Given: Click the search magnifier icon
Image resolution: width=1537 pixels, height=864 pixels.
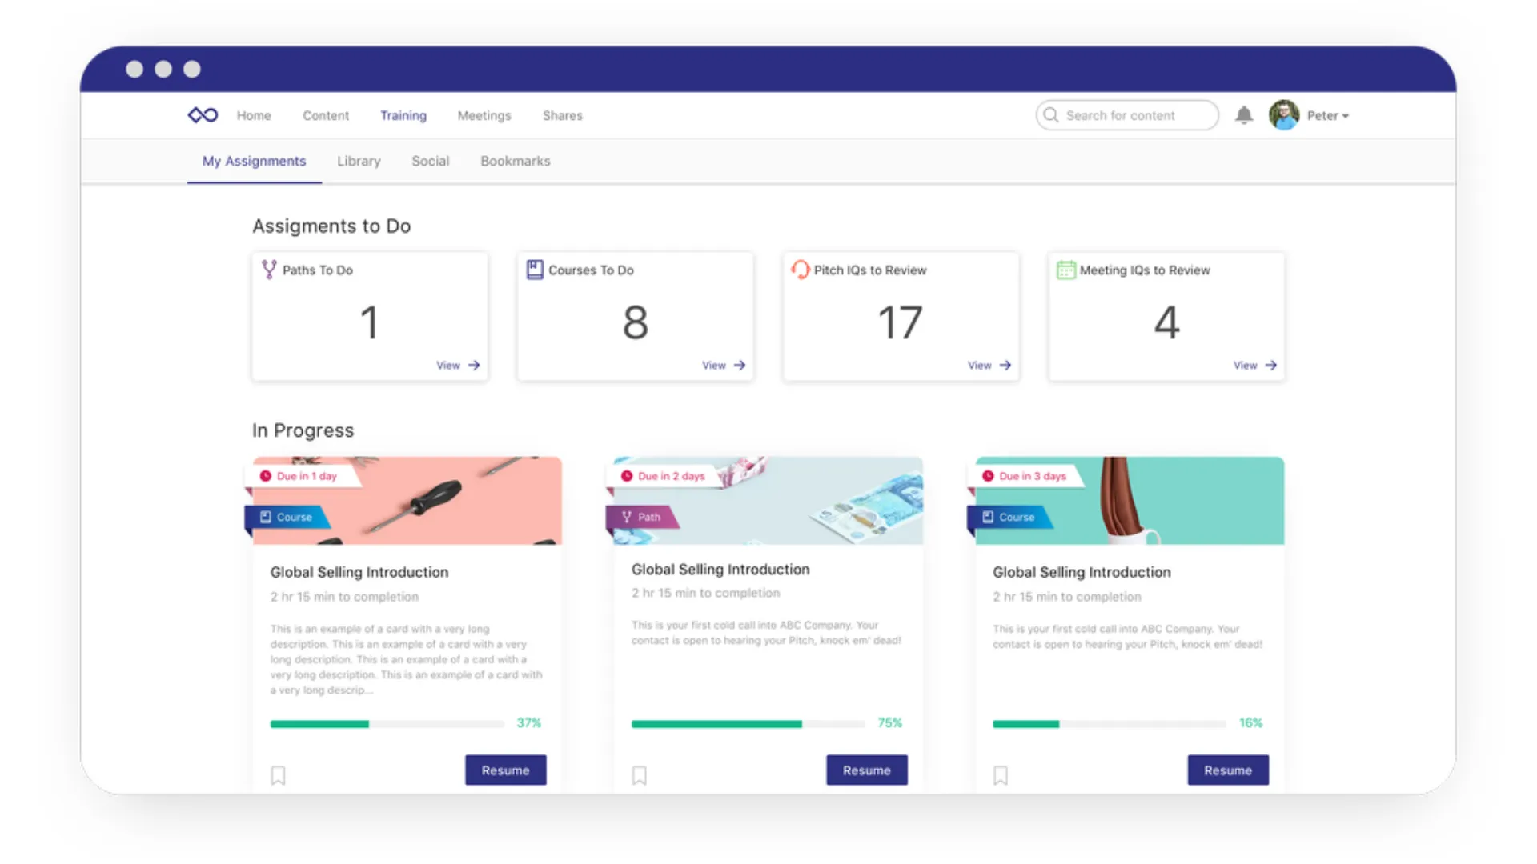Looking at the screenshot, I should point(1051,115).
